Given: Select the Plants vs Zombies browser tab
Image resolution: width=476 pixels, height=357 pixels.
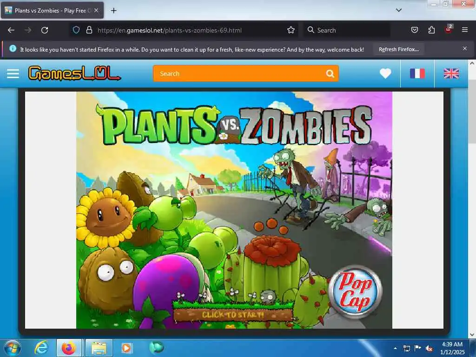Looking at the screenshot, I should pyautogui.click(x=52, y=10).
